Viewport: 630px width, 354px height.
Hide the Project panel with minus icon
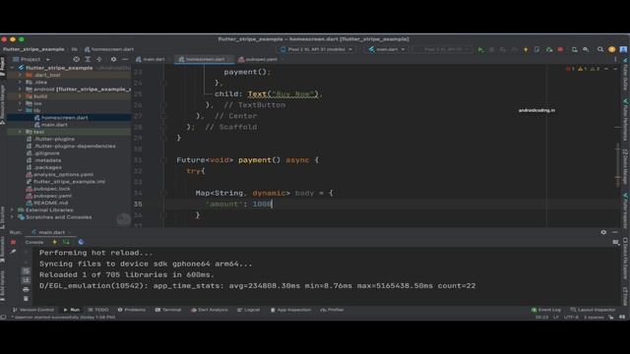tap(125, 59)
